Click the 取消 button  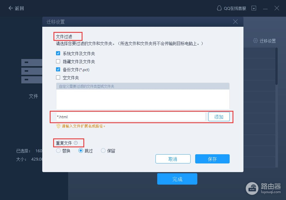click(x=173, y=159)
